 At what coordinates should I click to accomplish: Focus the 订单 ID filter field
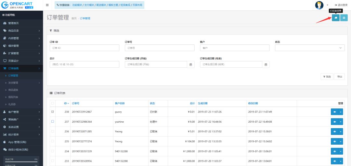click(84, 48)
